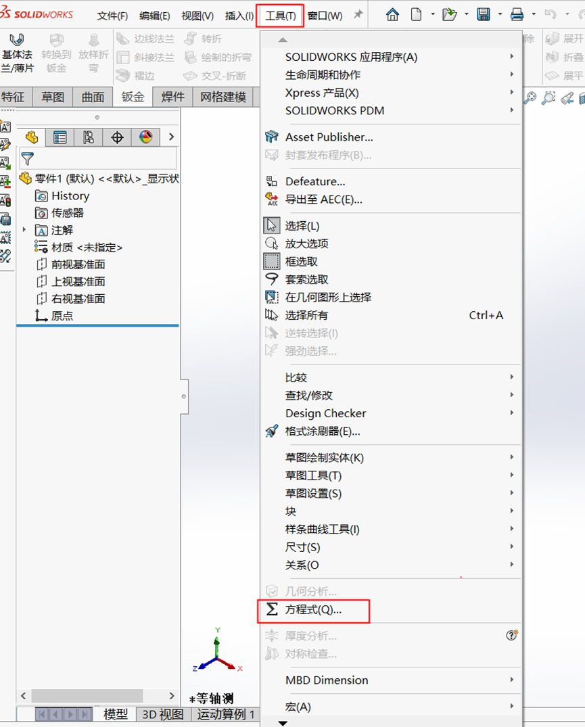585x727 pixels.
Task: Open FeatureManager design tree tab icon
Action: coord(32,137)
